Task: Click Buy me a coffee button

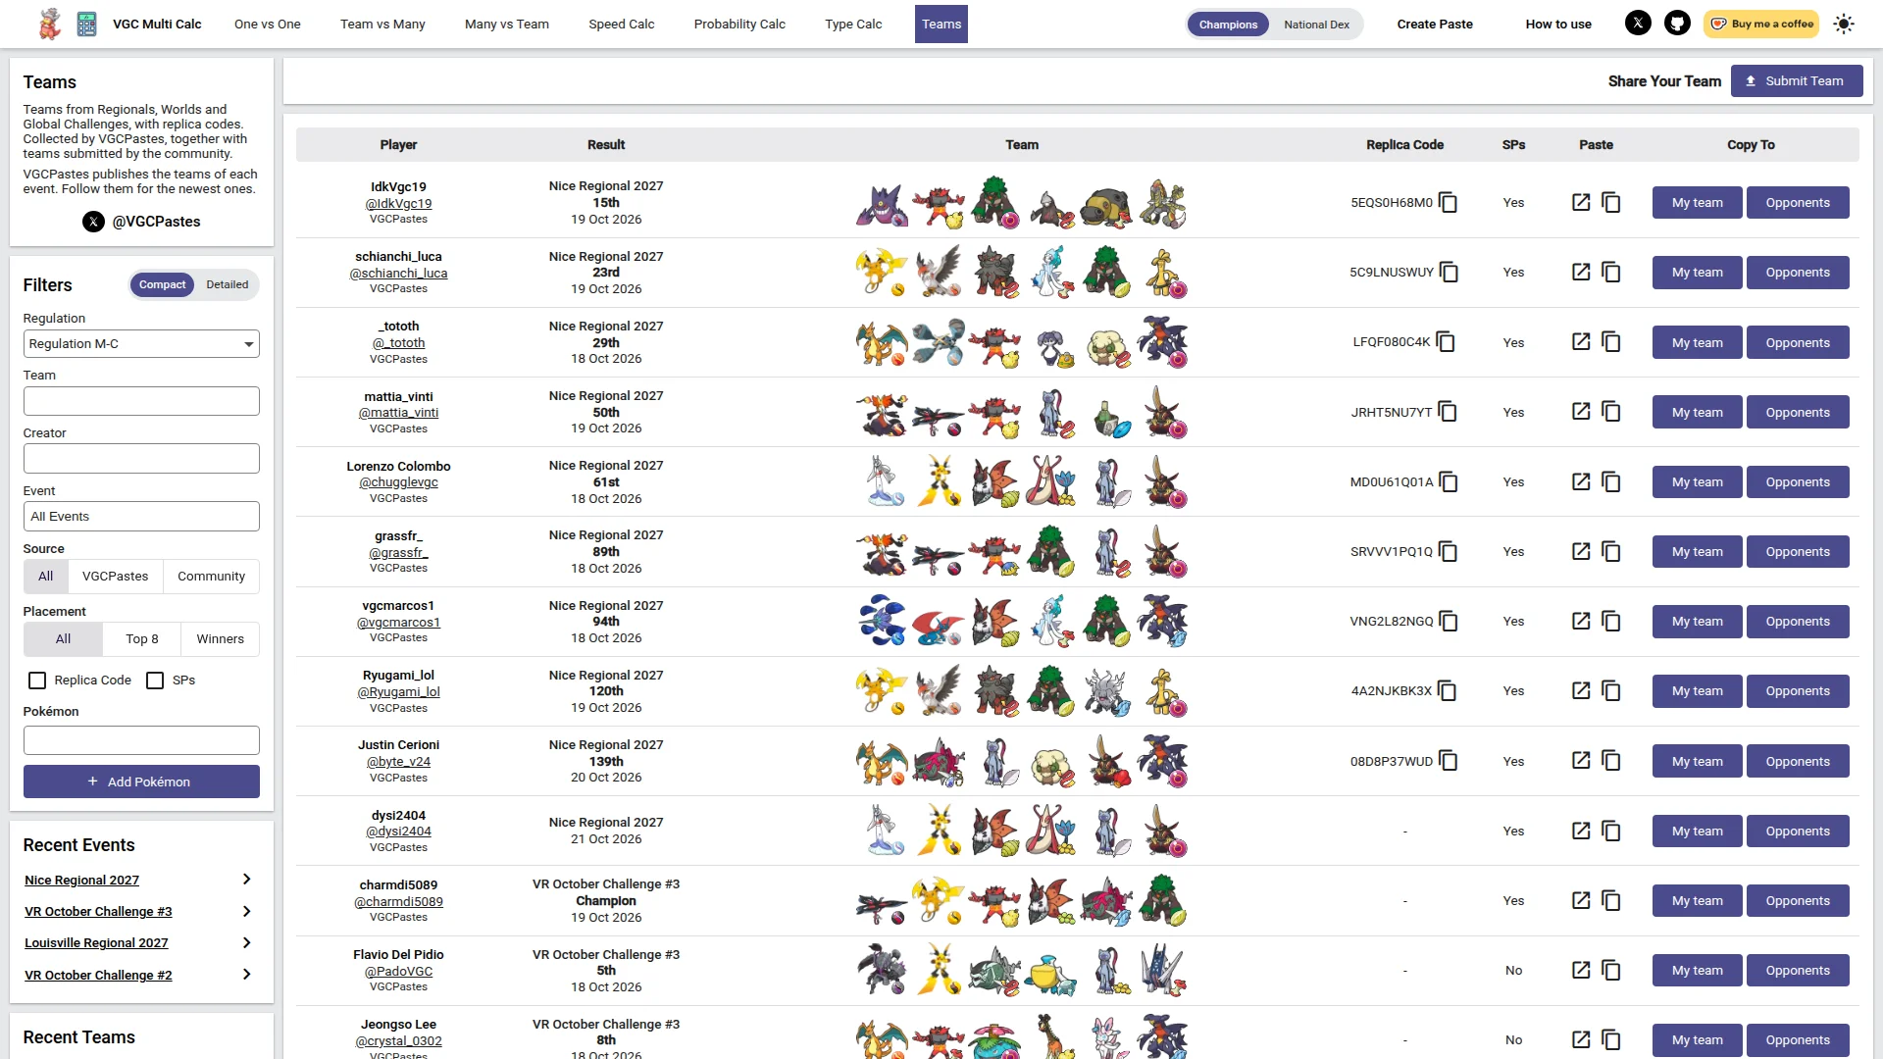Action: pos(1761,25)
